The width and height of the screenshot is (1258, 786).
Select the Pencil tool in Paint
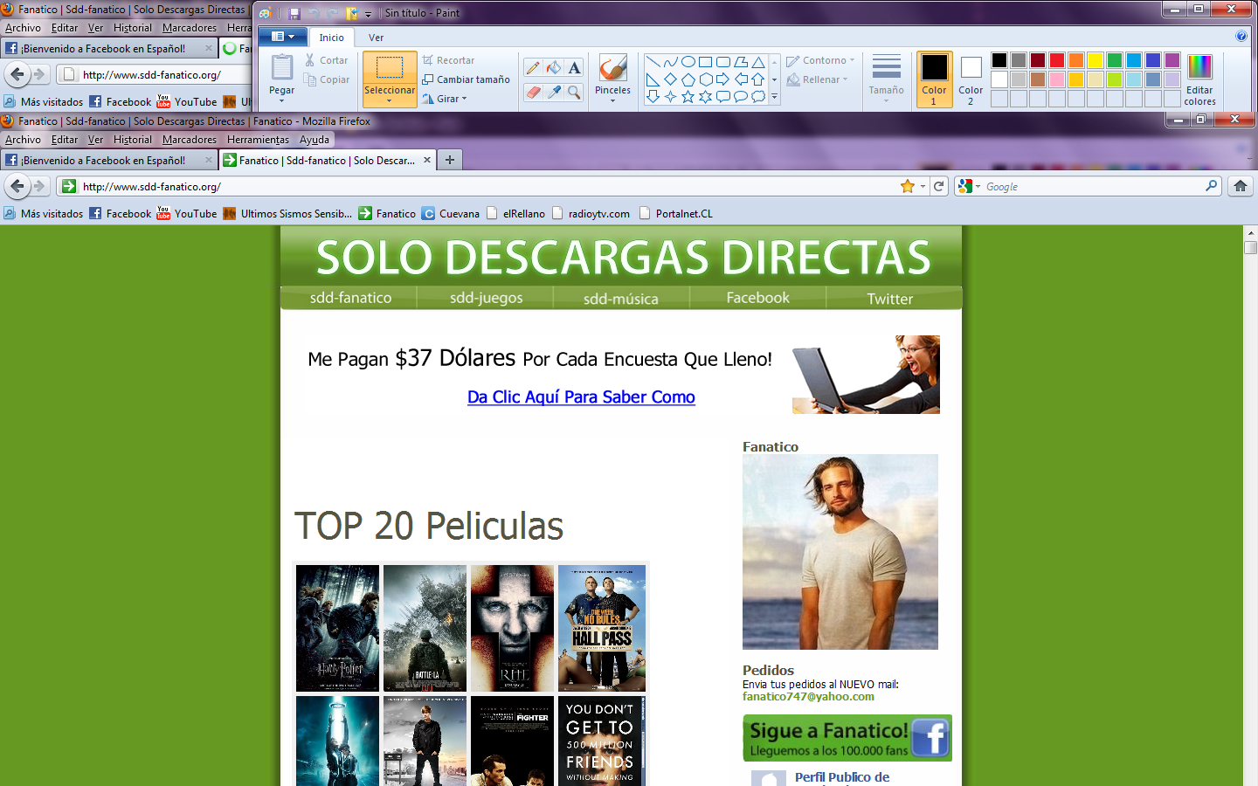pos(533,68)
